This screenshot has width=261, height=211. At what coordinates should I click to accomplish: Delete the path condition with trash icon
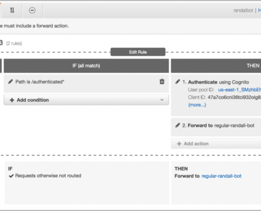tap(162, 81)
